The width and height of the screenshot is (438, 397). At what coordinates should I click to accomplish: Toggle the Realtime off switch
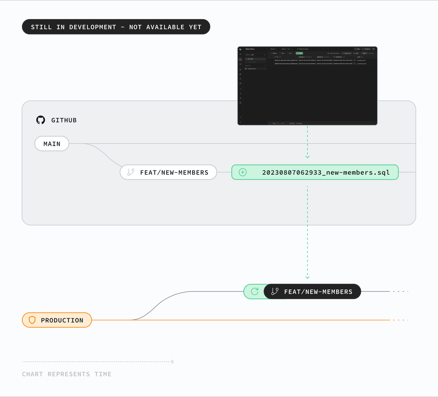[x=347, y=53]
